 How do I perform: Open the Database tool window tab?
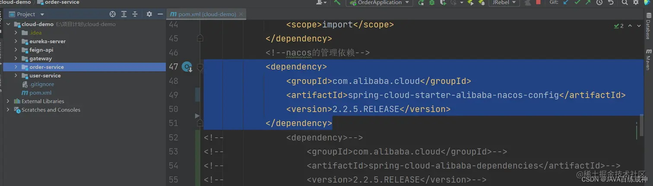pyautogui.click(x=648, y=27)
